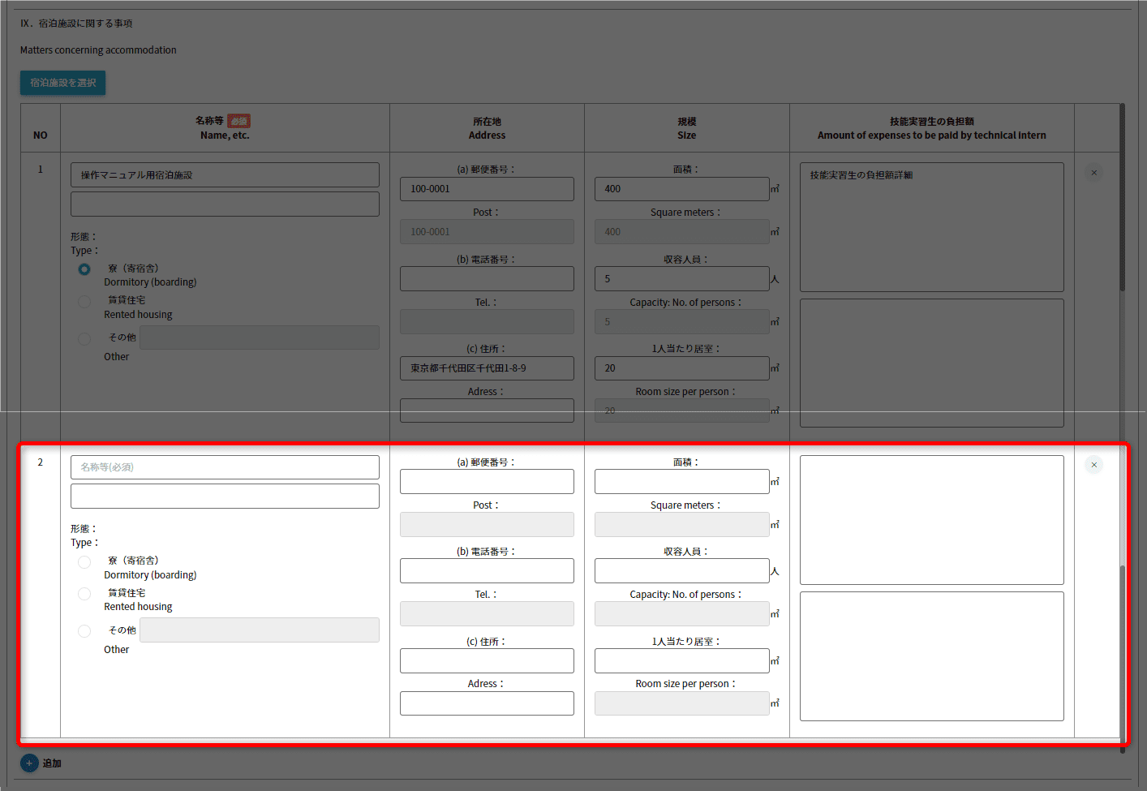The height and width of the screenshot is (791, 1147).
Task: Click row 1 area field showing 400
Action: 681,189
